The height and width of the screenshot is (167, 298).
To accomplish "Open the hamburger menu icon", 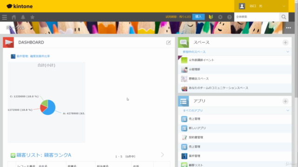I will (x=5, y=17).
